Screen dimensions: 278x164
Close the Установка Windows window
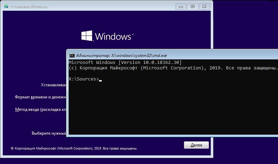tap(204, 7)
